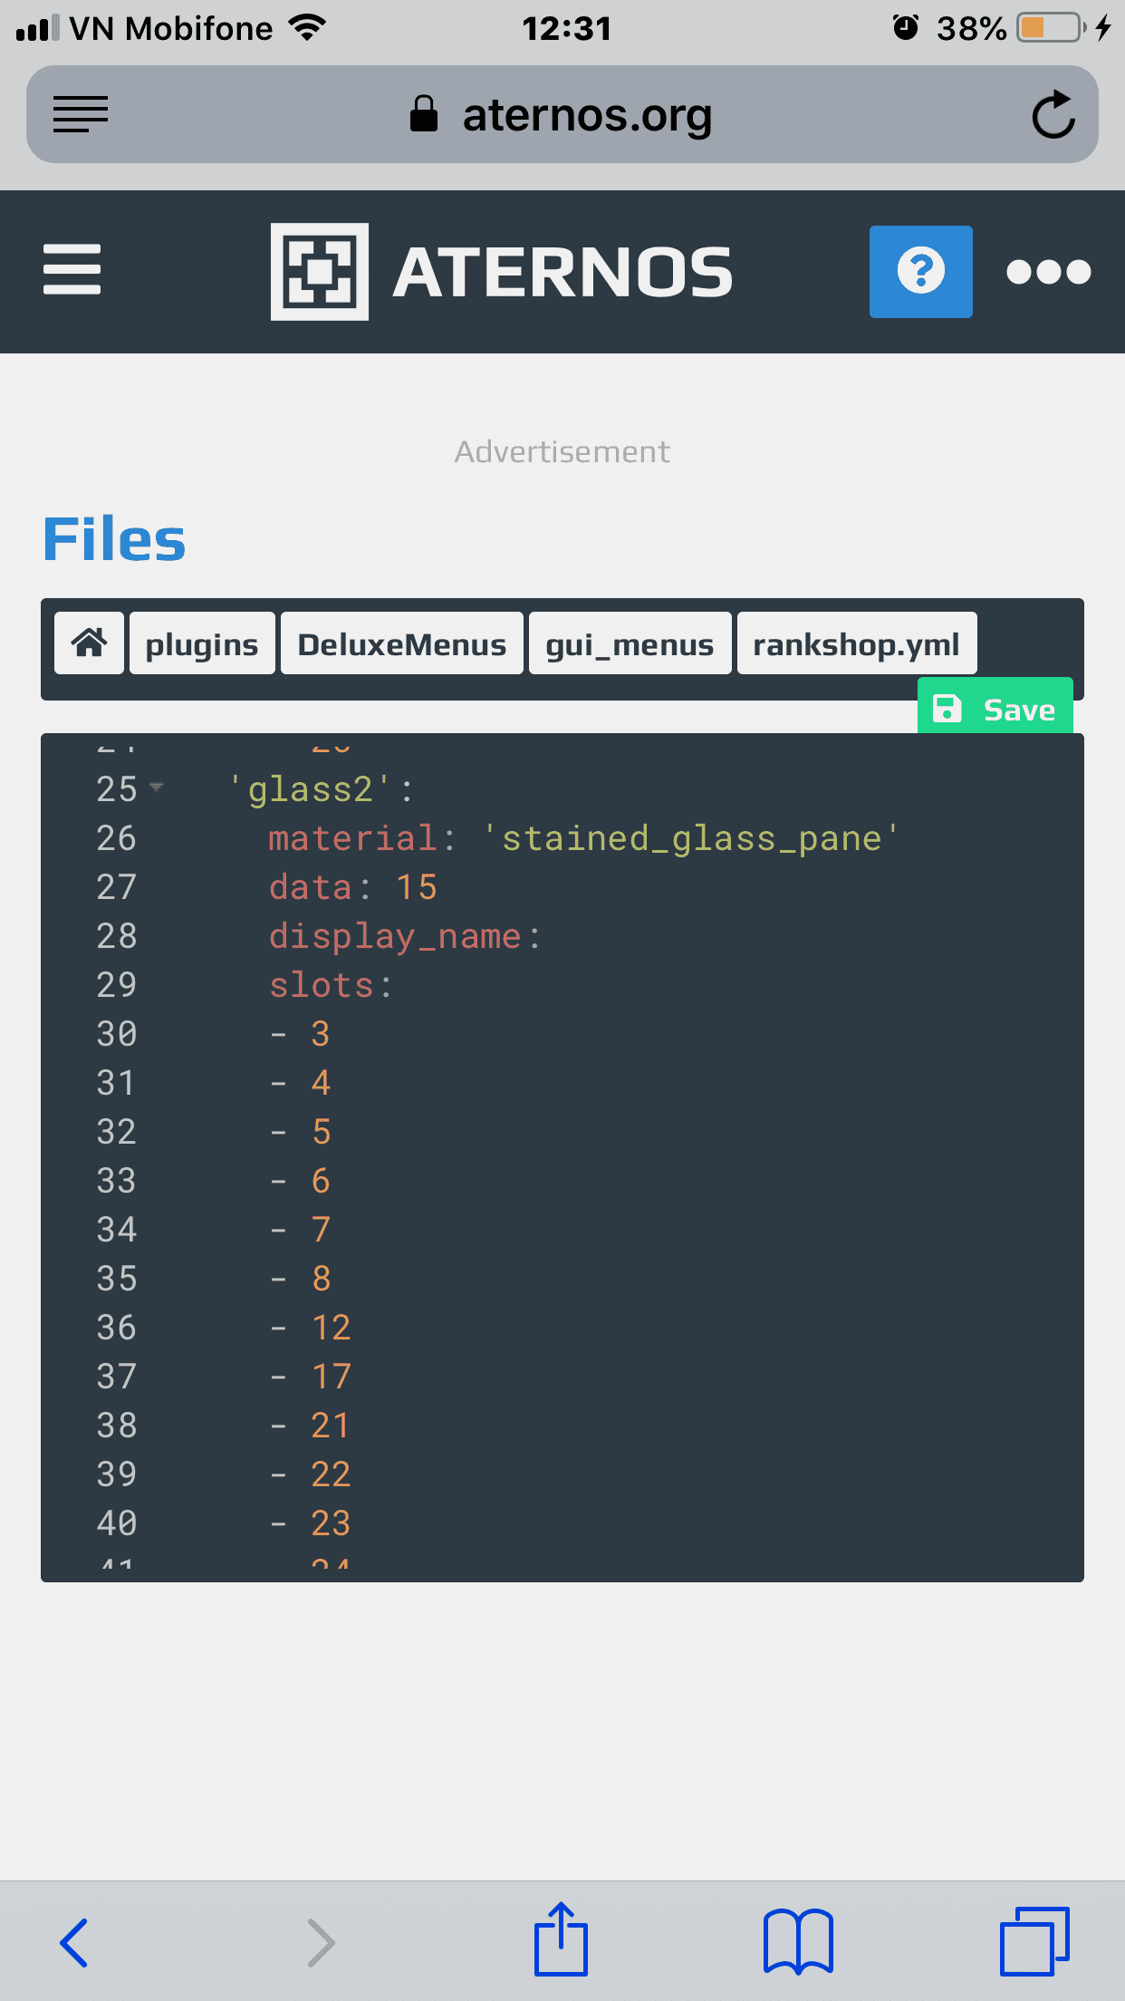Navigate to the plugins folder breadcrumb
1125x2001 pixels.
(x=202, y=643)
